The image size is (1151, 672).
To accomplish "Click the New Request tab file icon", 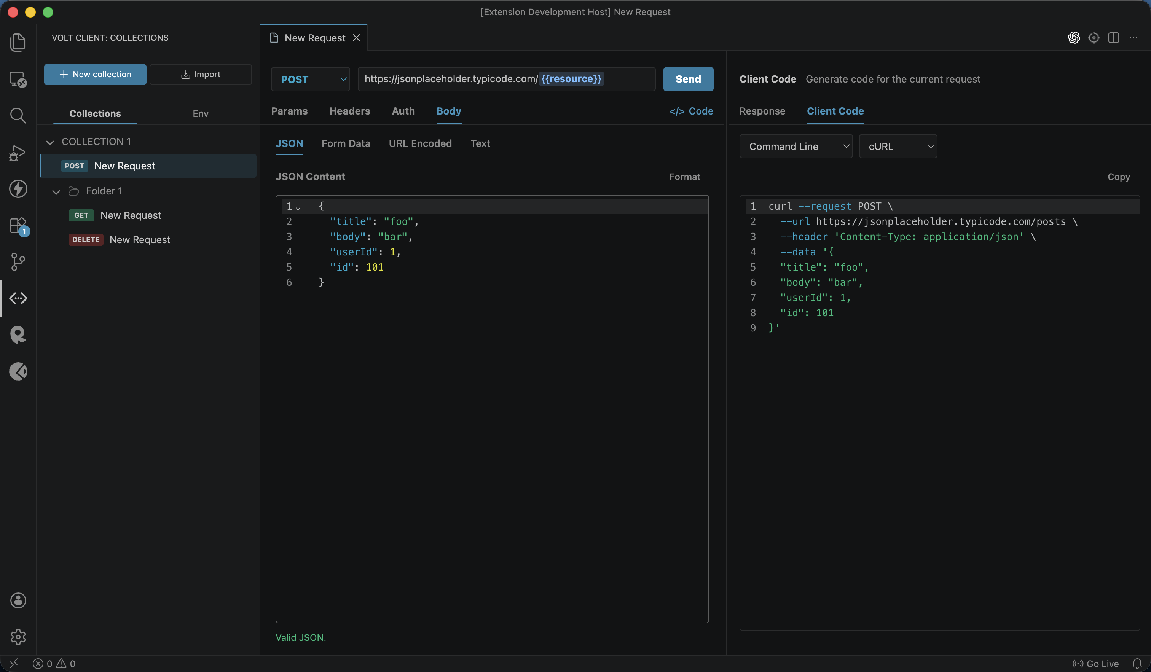I will [x=274, y=38].
